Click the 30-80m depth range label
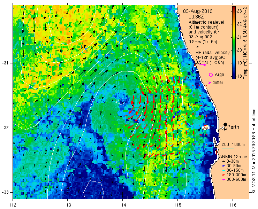Viewport: 258px width, 209px height. point(234,166)
